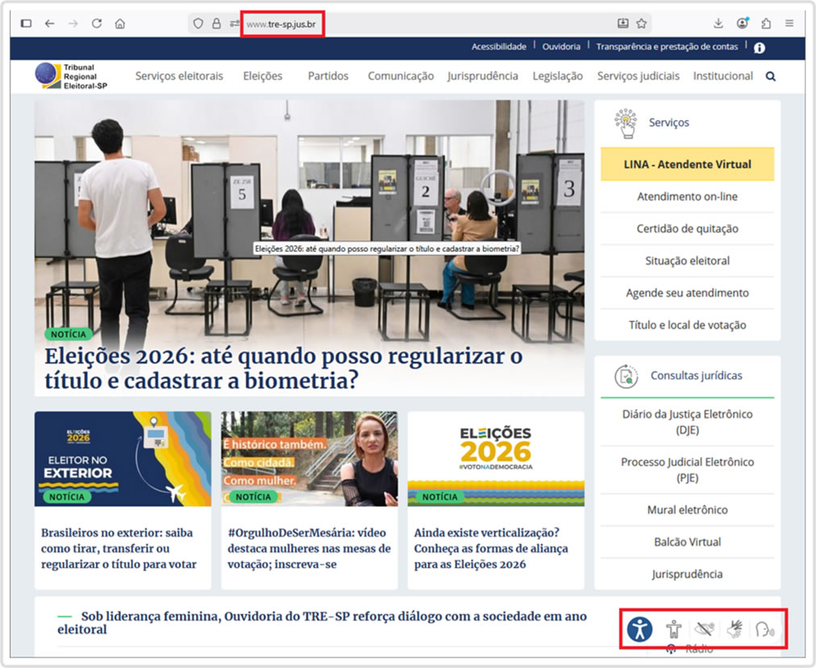This screenshot has height=668, width=816.
Task: Reload the page using browser refresh button
Action: [x=97, y=23]
